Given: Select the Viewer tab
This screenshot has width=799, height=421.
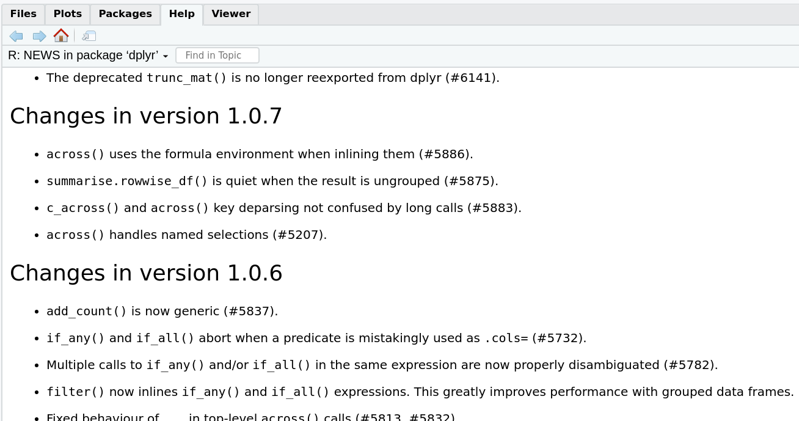Looking at the screenshot, I should 231,14.
